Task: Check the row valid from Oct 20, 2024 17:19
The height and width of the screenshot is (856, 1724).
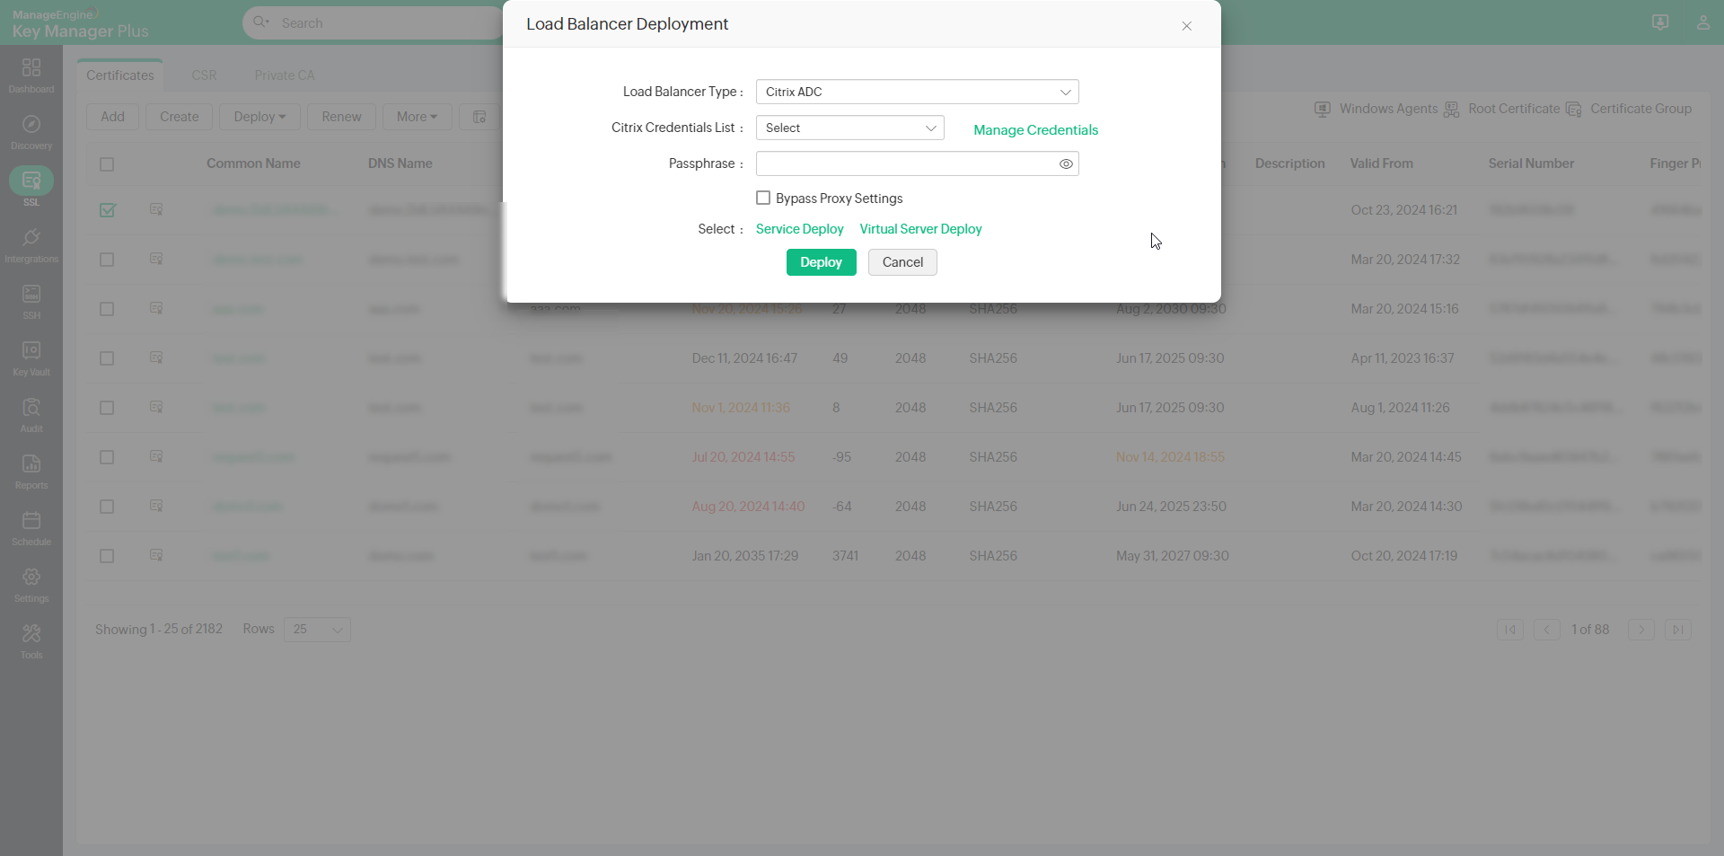Action: [107, 556]
